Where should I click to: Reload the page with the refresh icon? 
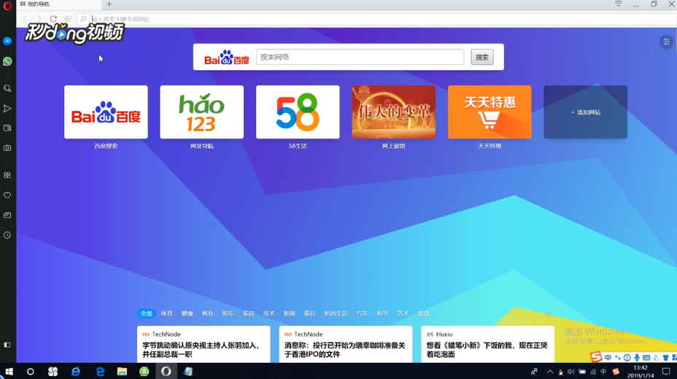53,19
